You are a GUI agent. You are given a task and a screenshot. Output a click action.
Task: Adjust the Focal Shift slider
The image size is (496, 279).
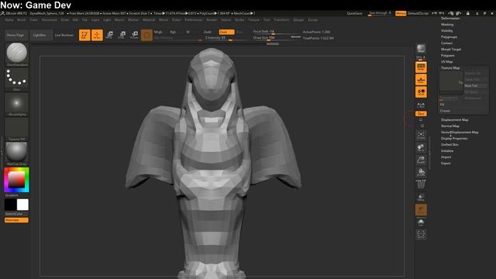click(x=276, y=32)
